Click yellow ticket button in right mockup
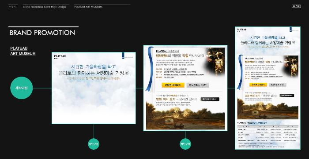This screenshot has height=159, width=309. tap(258, 85)
